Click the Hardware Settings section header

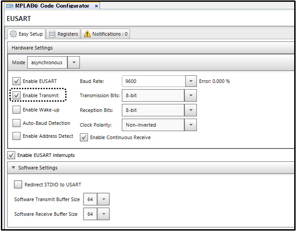pos(150,48)
